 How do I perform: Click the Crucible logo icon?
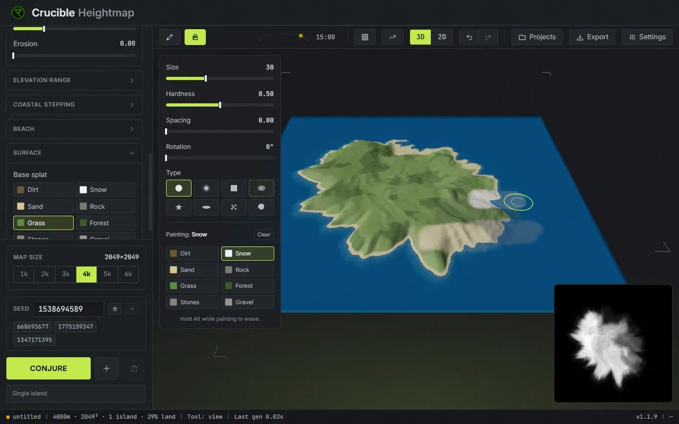18,13
